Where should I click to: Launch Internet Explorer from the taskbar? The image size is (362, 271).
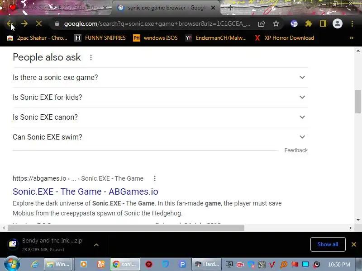(35, 264)
